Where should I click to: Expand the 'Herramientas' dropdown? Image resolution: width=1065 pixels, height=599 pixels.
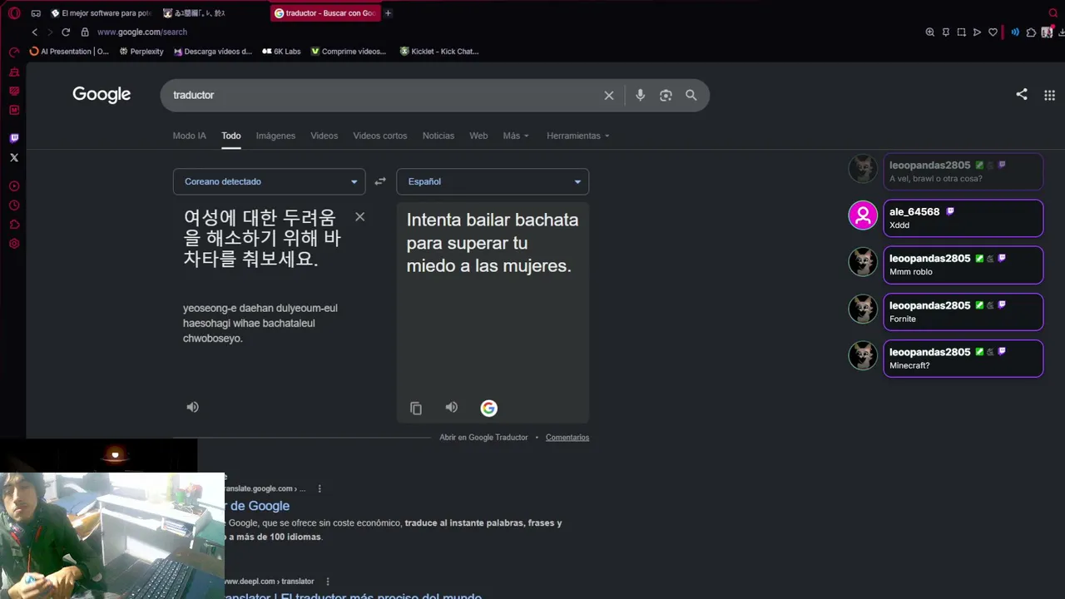[578, 136]
